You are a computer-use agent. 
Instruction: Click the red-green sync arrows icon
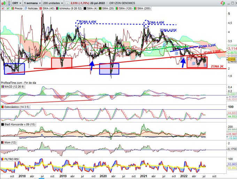[x=223, y=3]
